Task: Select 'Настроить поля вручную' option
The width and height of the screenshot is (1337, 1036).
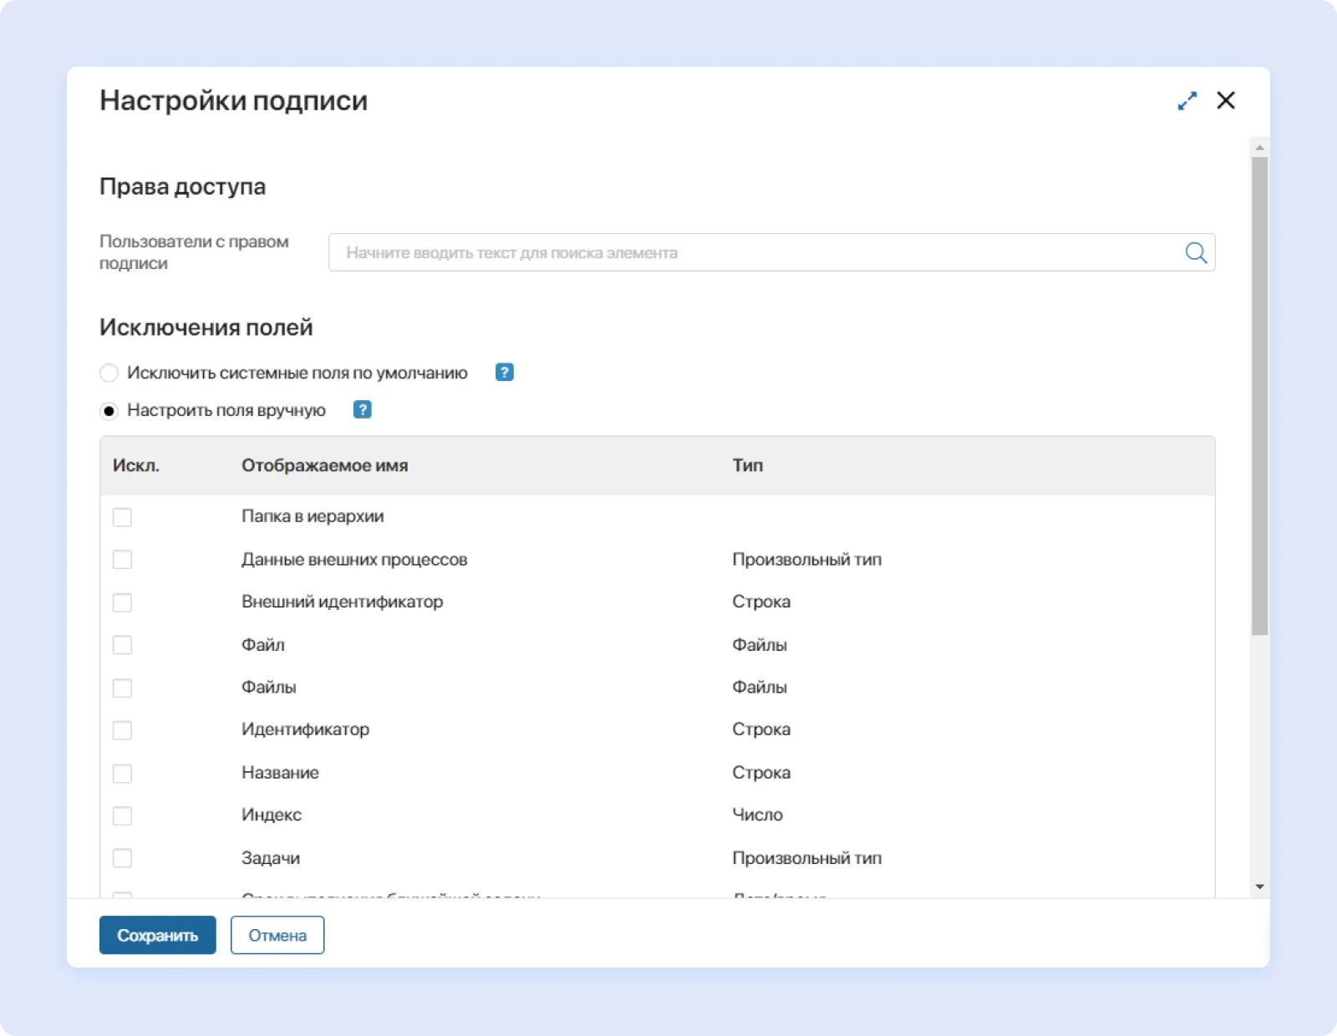Action: tap(109, 410)
